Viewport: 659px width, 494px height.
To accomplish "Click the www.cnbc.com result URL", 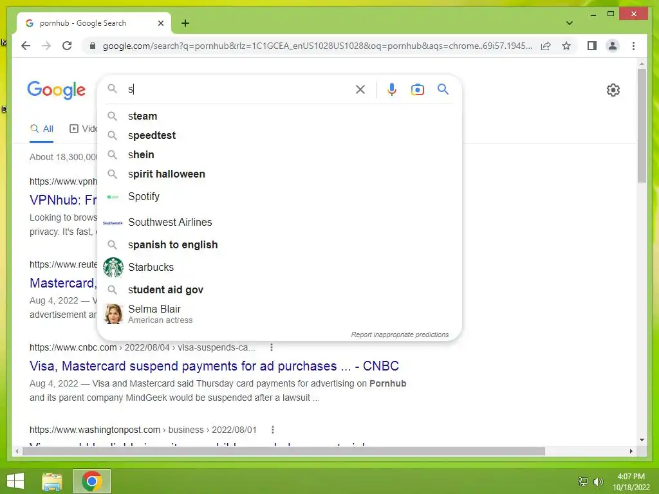I will (142, 347).
